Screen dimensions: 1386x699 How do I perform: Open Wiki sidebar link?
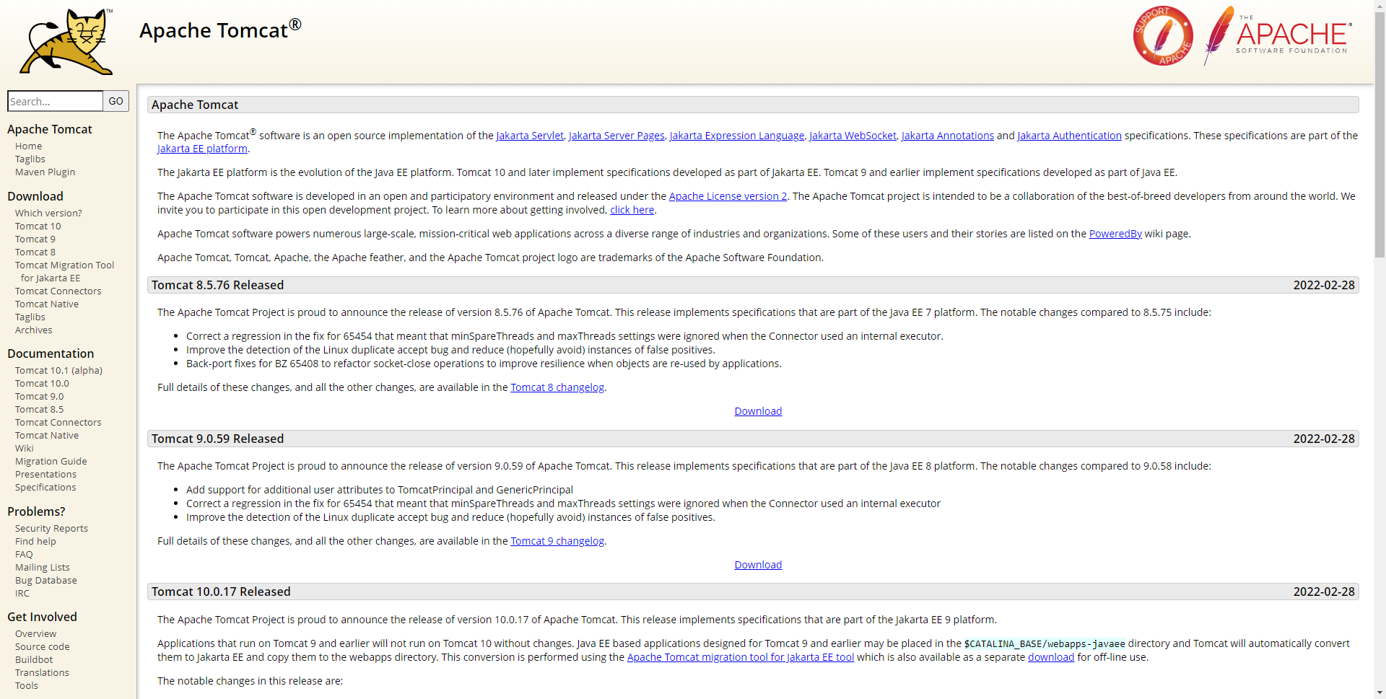[24, 448]
